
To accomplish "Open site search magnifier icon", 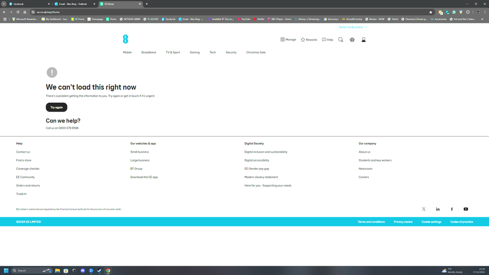I will (x=341, y=40).
